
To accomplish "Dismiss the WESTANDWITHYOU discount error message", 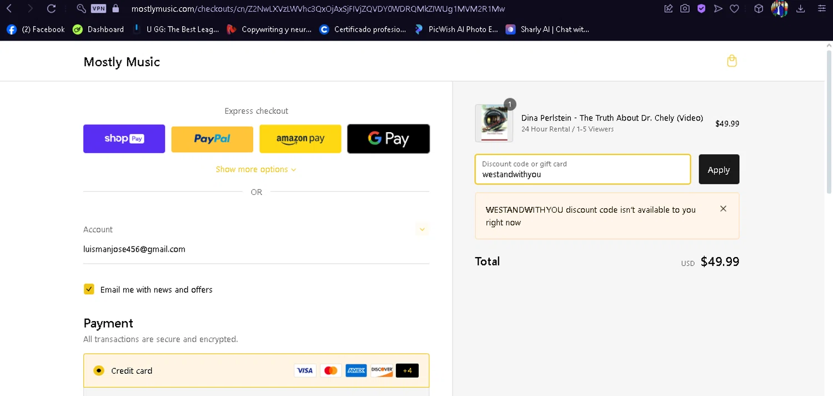I will pos(723,209).
